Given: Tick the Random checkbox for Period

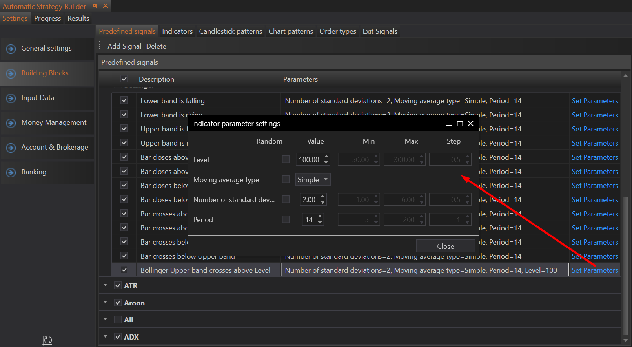Looking at the screenshot, I should (286, 219).
